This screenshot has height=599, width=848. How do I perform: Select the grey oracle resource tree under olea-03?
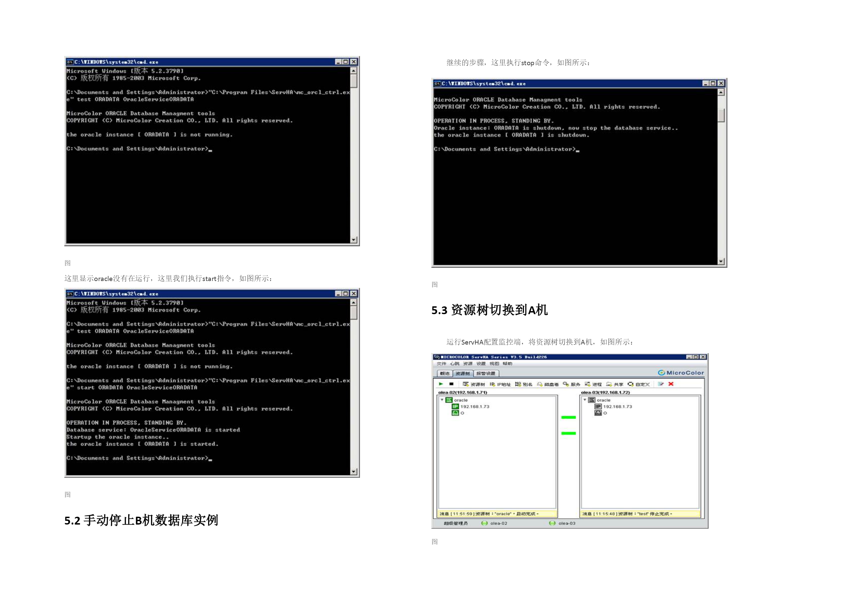point(600,400)
